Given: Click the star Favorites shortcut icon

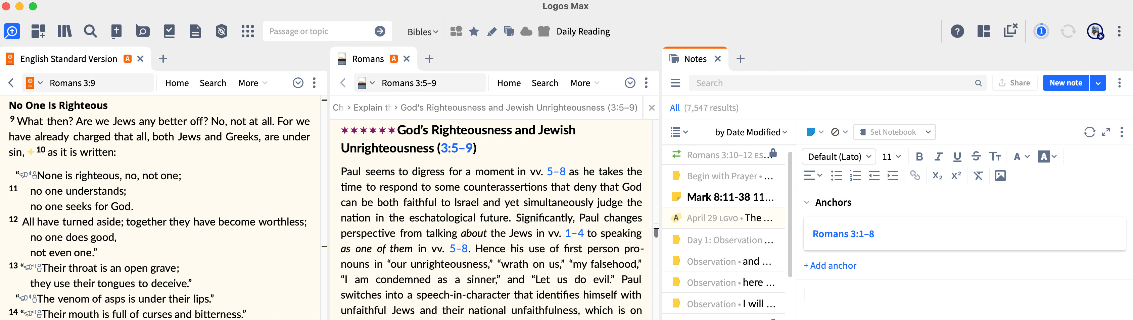Looking at the screenshot, I should (474, 31).
